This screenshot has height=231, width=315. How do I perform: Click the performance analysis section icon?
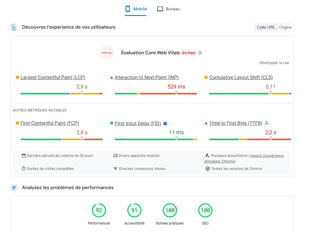pos(14,188)
